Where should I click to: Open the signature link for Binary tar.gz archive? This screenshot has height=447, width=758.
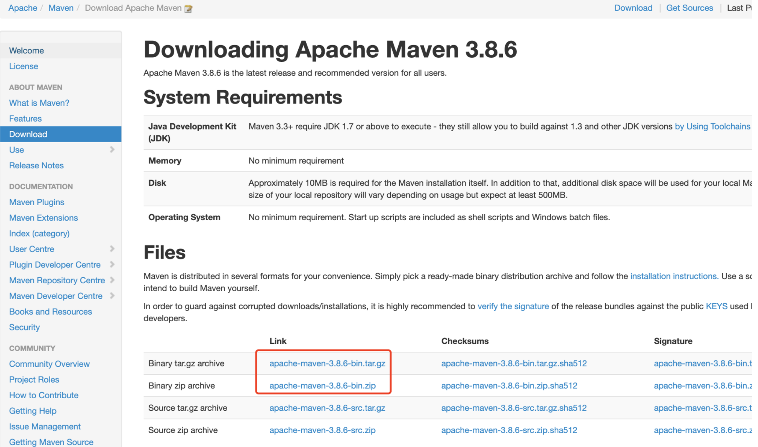tap(703, 363)
